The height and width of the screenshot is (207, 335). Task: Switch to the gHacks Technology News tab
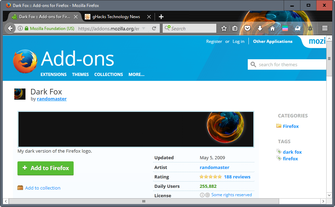(x=116, y=16)
